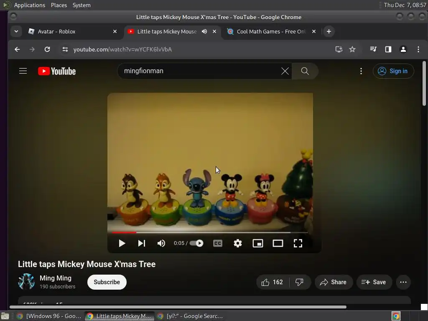
Task: Toggle closed captions
Action: point(217,243)
